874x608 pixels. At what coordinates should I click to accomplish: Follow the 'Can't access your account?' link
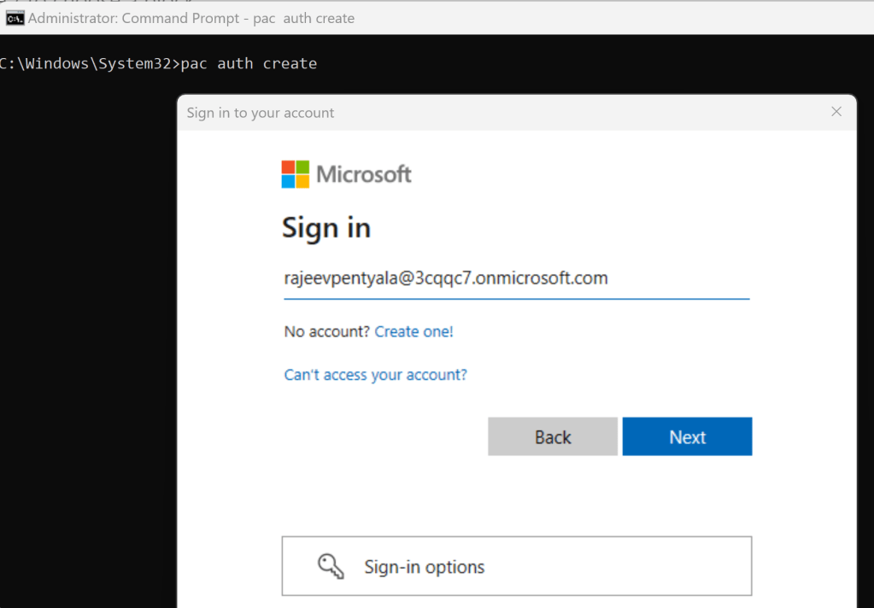coord(375,375)
